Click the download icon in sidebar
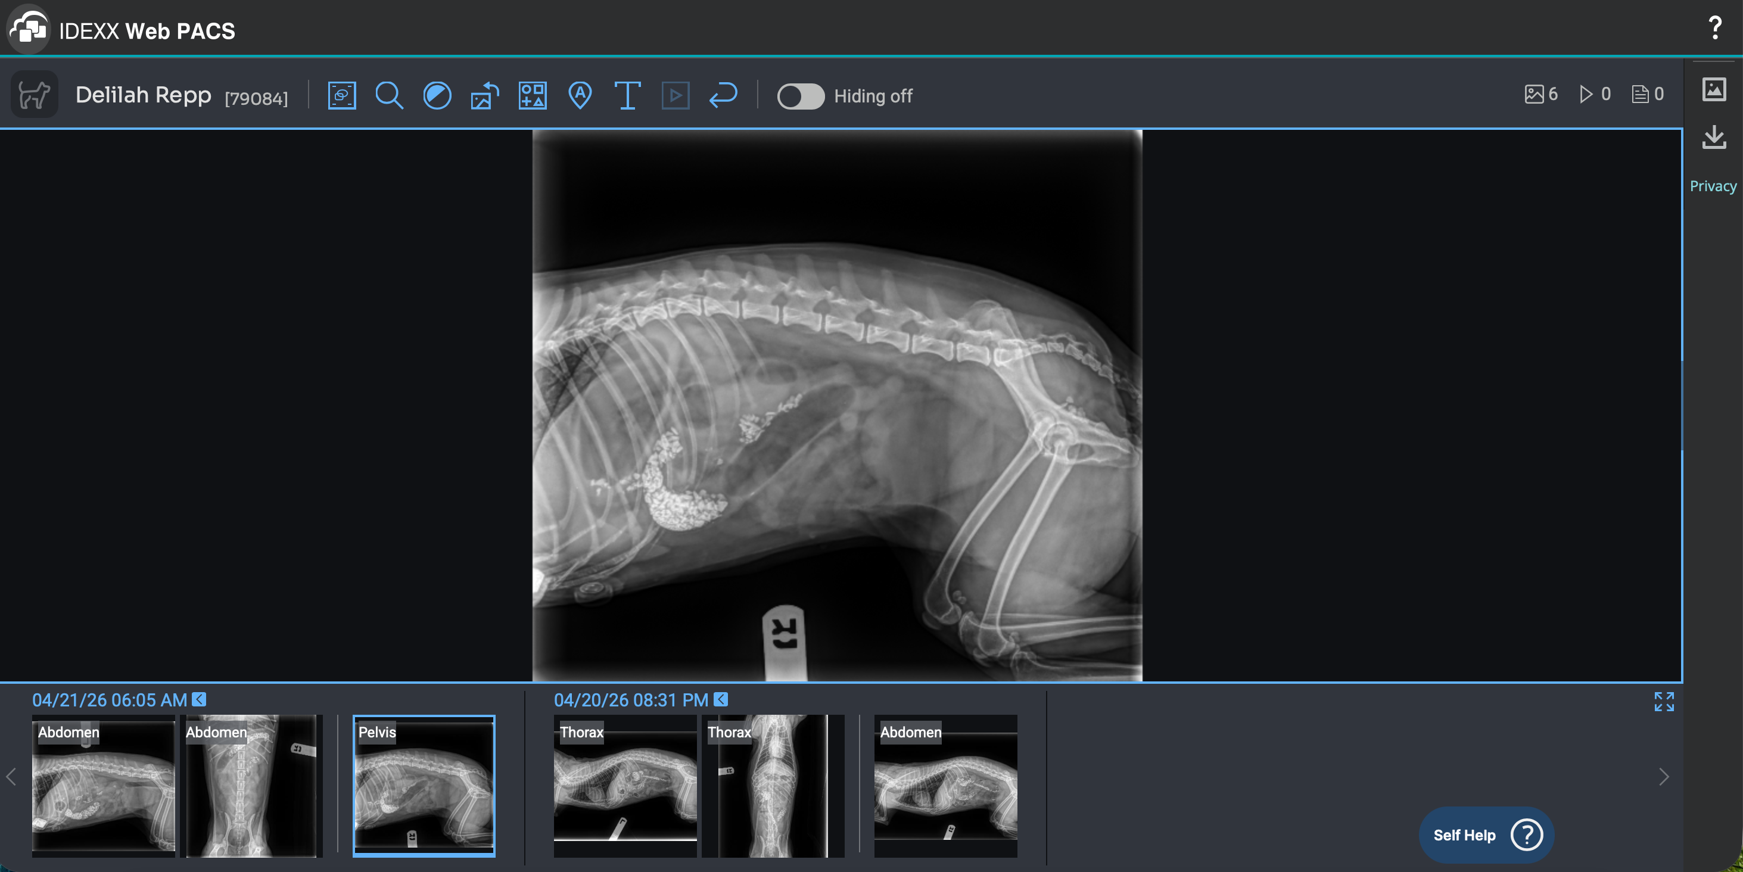 (1714, 138)
